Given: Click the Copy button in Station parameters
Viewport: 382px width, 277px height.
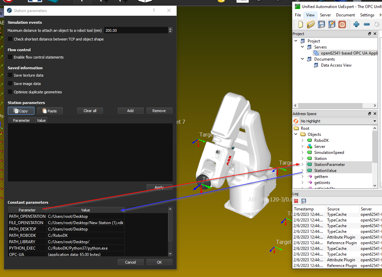Looking at the screenshot, I should click(x=21, y=111).
